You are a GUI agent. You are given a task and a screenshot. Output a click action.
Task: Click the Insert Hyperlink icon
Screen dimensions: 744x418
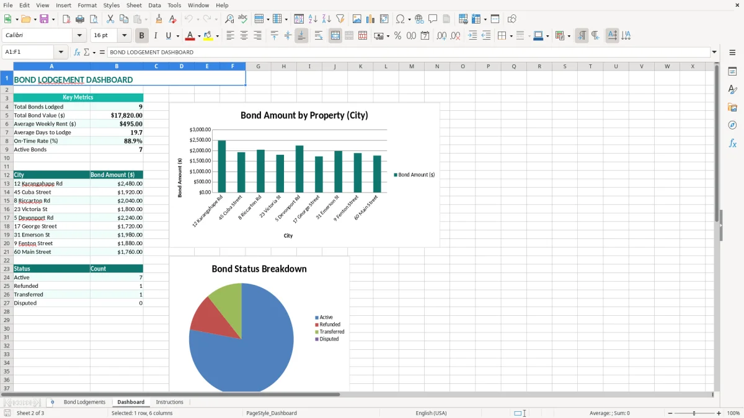(419, 19)
